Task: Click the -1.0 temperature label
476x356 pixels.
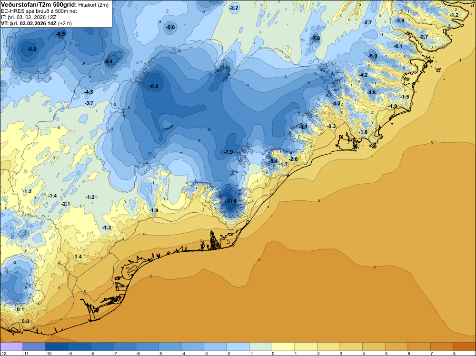Action: click(393, 107)
